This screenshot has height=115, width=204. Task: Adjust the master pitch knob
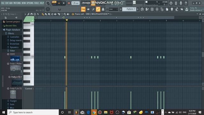click(48, 9)
